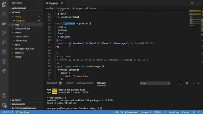This screenshot has width=203, height=114.
Task: Click the editor minimap preview
Action: [195, 19]
